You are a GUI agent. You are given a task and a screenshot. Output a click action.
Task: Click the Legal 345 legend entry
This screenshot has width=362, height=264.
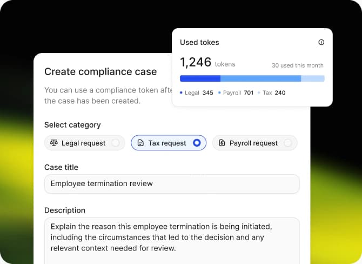click(197, 93)
